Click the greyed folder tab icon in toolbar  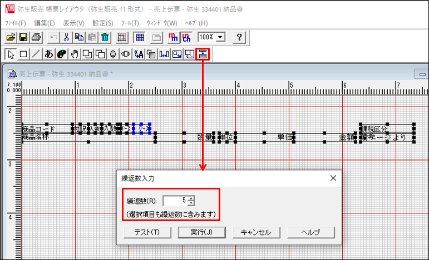[156, 37]
